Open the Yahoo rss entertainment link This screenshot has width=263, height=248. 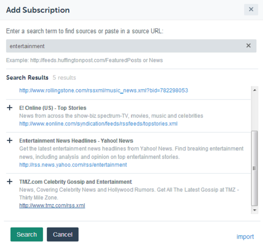73,165
